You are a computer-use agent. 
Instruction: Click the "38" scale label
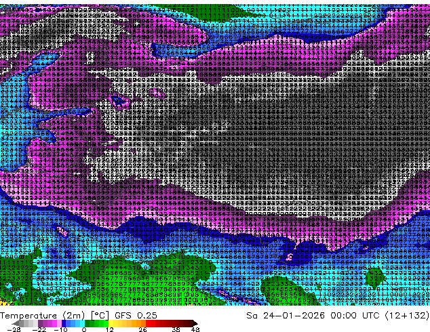pyautogui.click(x=176, y=330)
